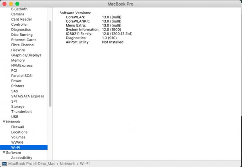The image size is (242, 167).
Task: Click the 'AirPort Utility:' label
Action: point(77,42)
